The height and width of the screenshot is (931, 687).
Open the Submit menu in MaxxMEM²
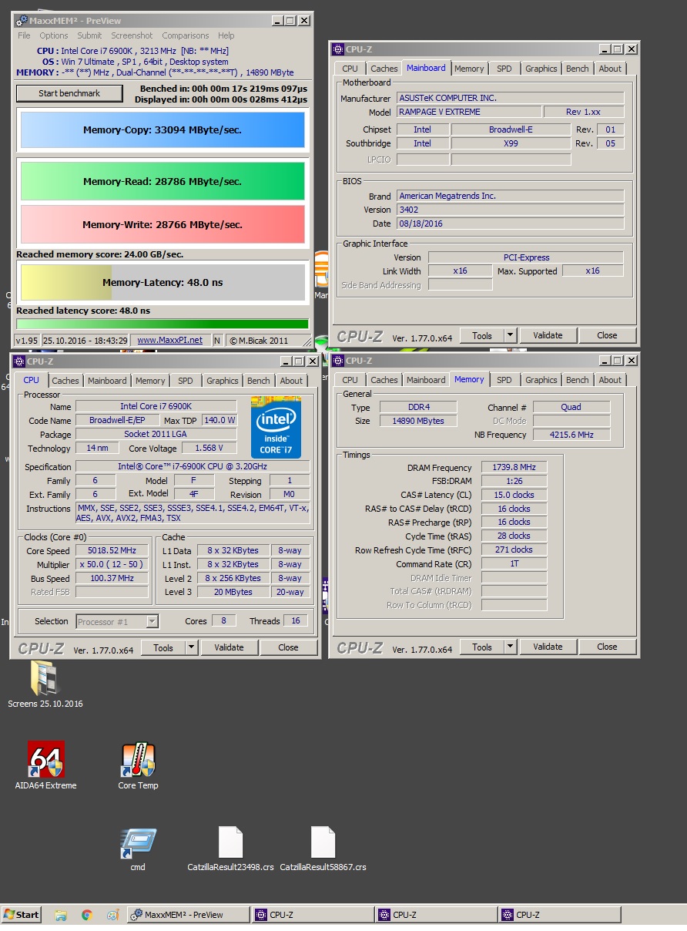click(89, 35)
